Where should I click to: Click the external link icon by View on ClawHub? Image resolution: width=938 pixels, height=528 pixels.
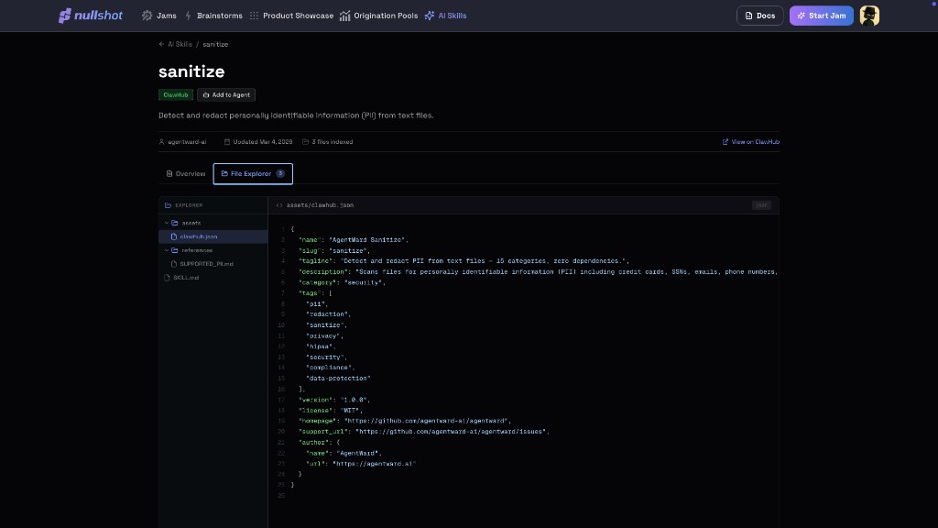[x=725, y=142]
